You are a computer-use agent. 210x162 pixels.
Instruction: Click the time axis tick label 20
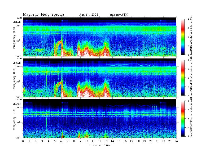151,141
